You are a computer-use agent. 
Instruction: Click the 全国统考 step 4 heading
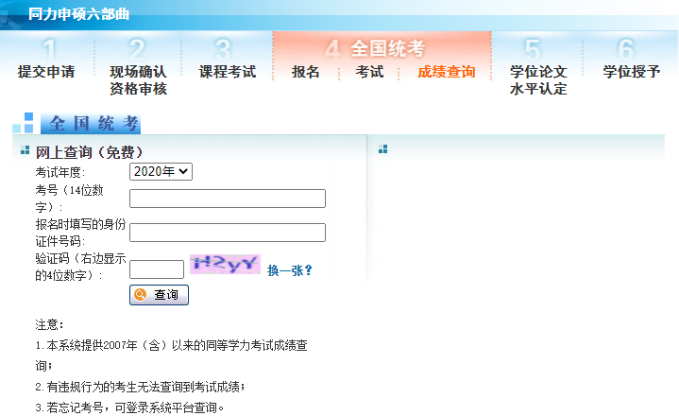(x=387, y=48)
